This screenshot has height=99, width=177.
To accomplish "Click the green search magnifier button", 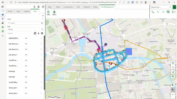I will [174, 7].
